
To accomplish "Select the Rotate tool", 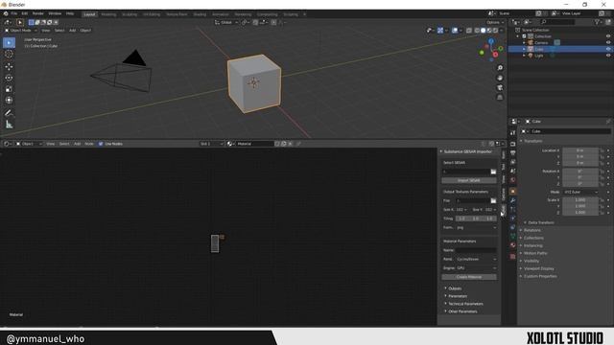I will (9, 78).
